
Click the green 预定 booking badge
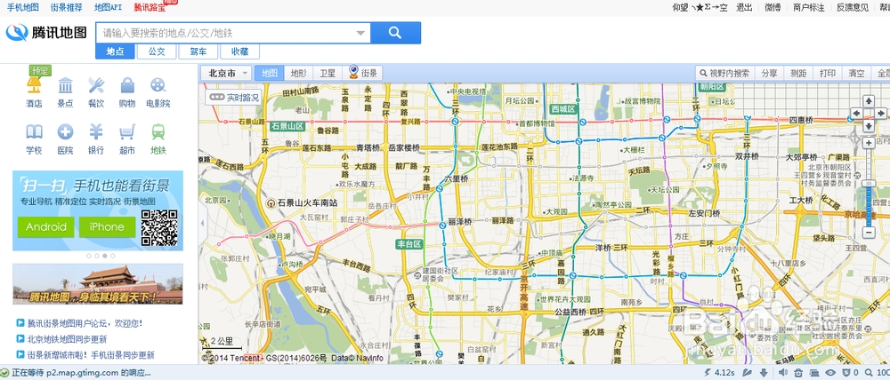[40, 71]
